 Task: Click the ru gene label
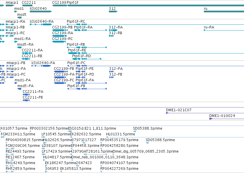205,9
